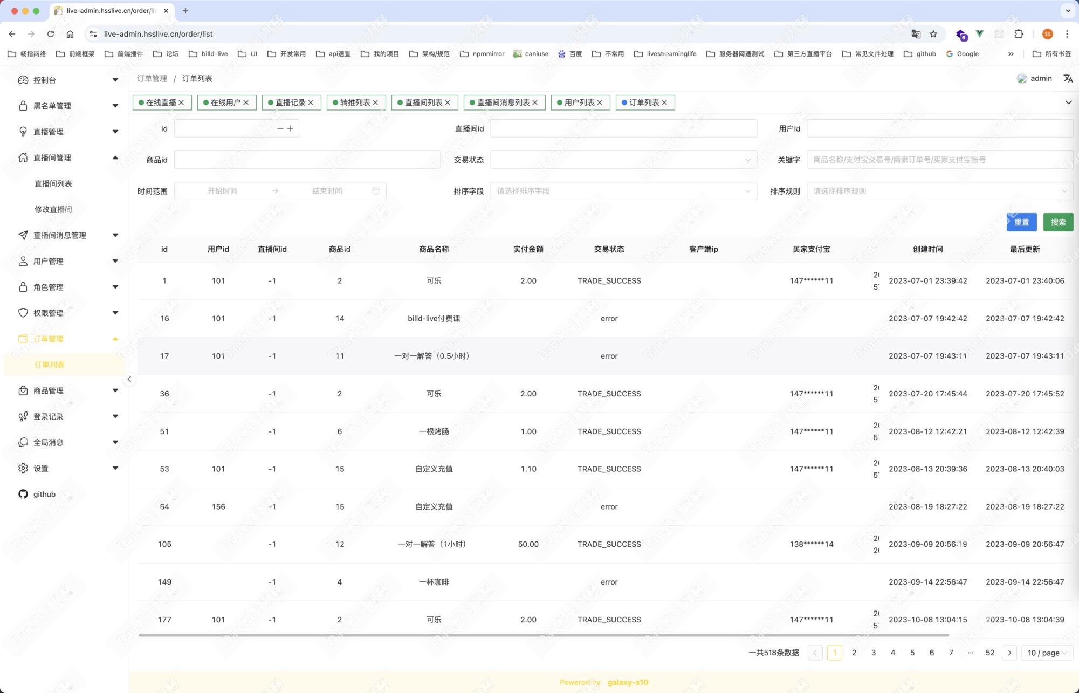Open 修改直播间 in the sidebar

53,209
